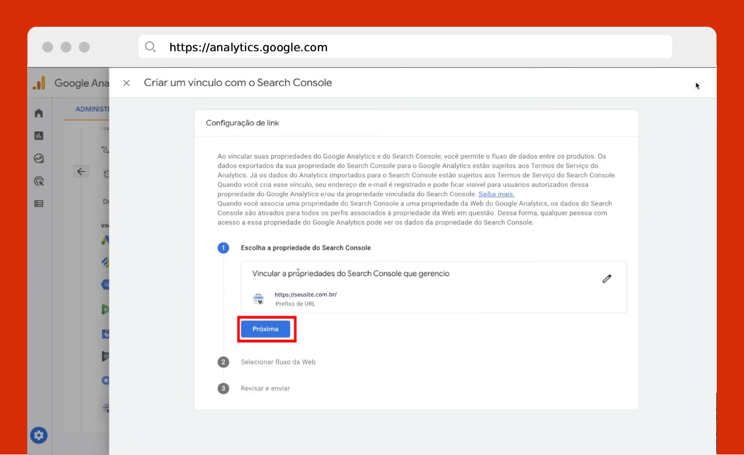Open Home in the left sidebar

tap(39, 113)
